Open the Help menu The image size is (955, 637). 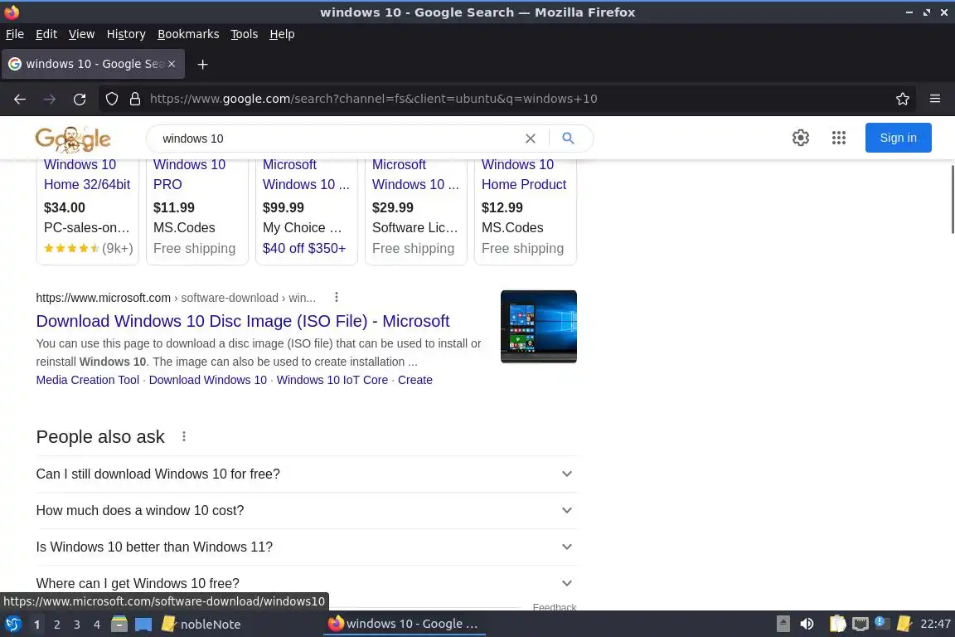(x=282, y=34)
